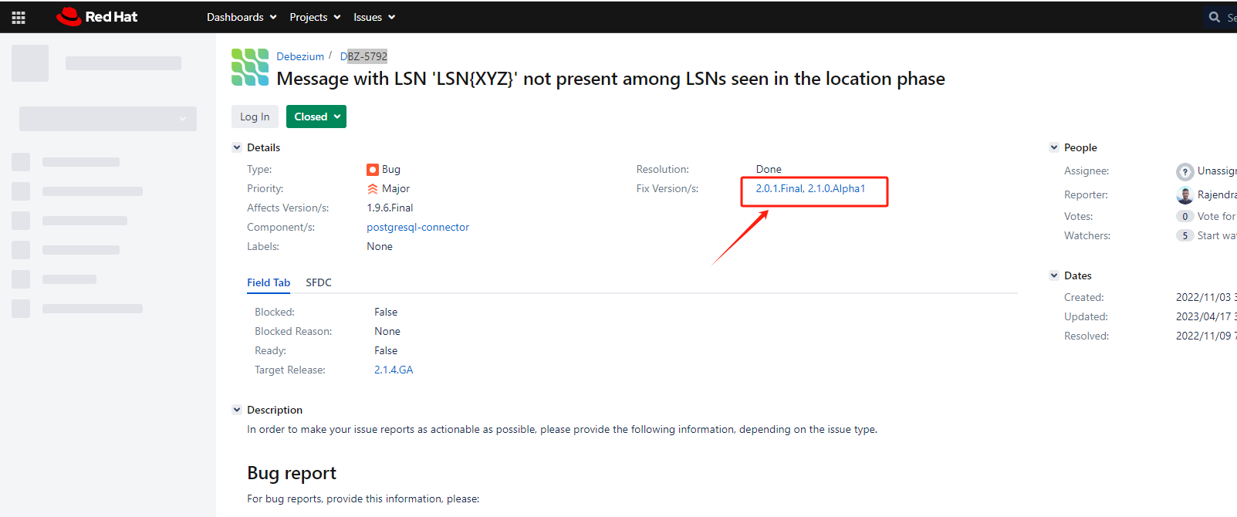Click the Vote for this issue link

(x=1217, y=216)
